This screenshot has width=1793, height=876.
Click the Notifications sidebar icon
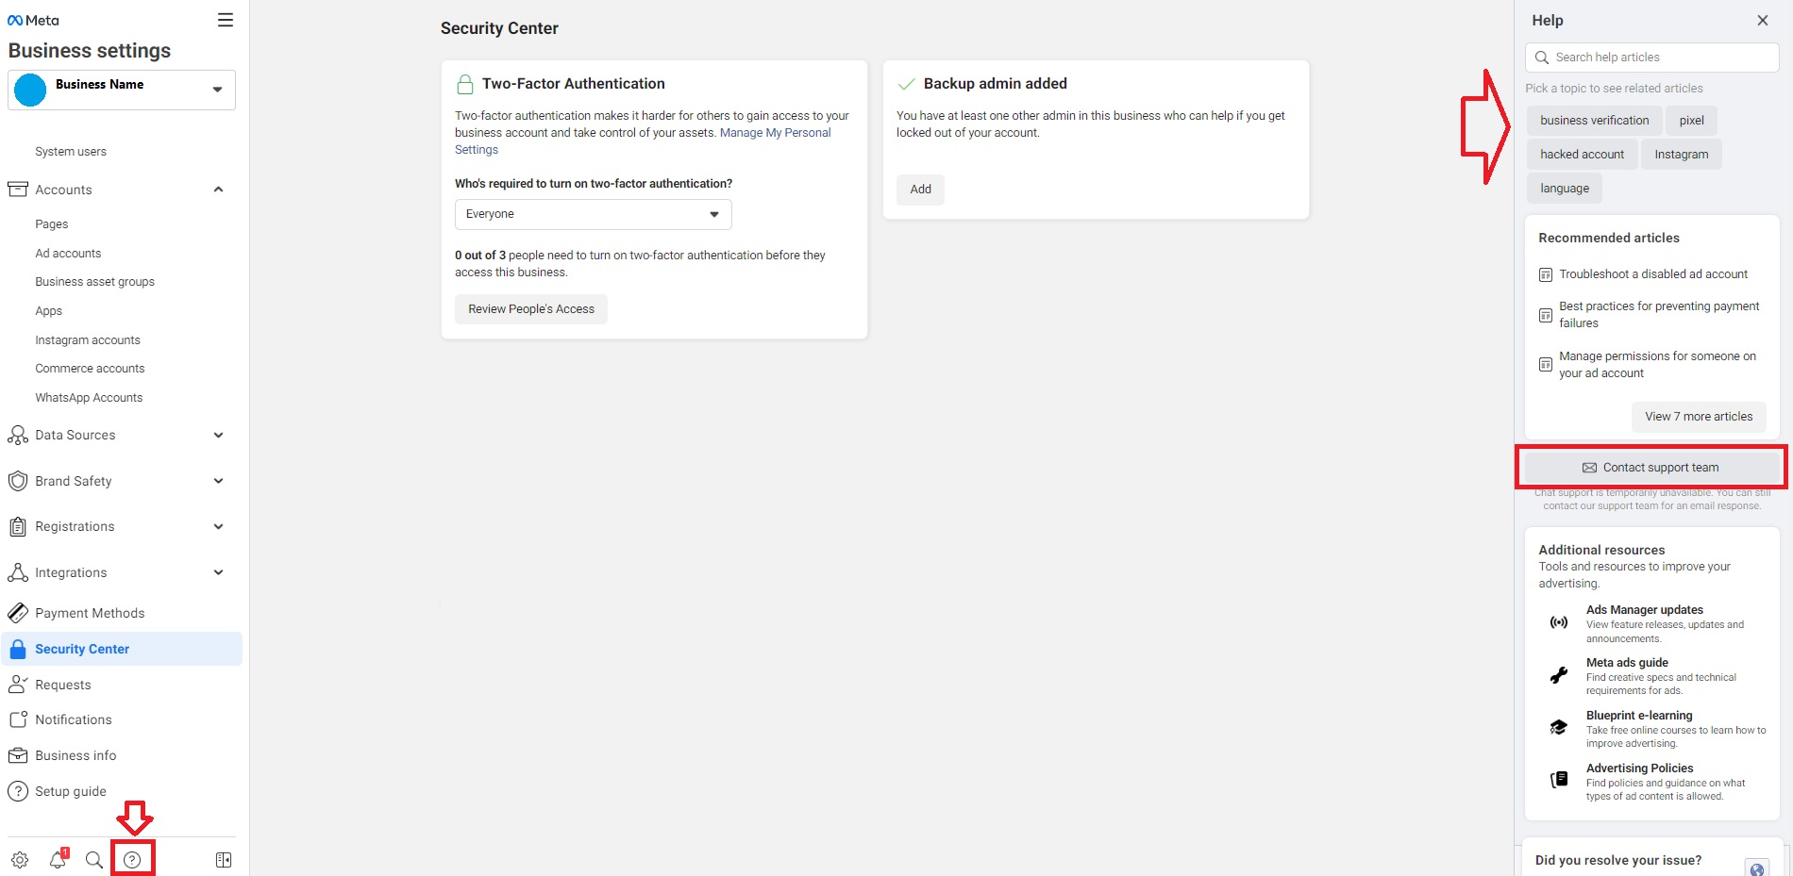(x=18, y=719)
